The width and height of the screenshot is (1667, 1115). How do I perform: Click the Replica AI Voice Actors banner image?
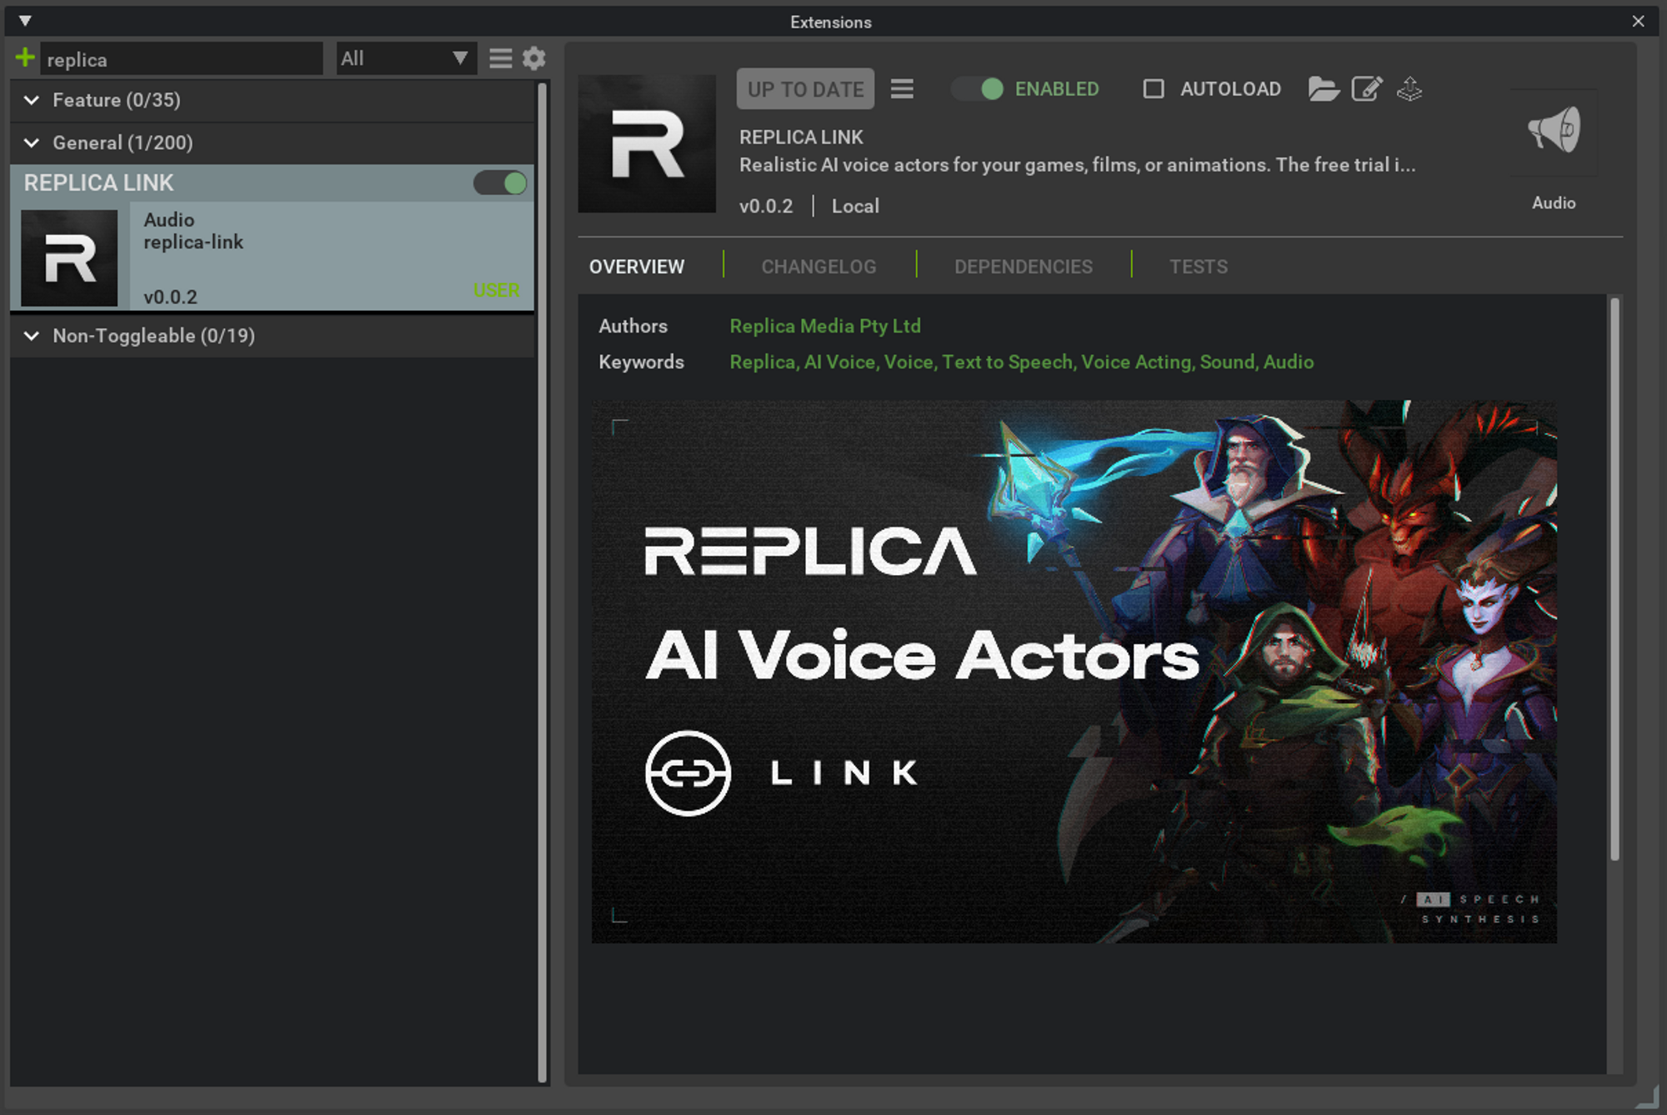coord(1074,672)
